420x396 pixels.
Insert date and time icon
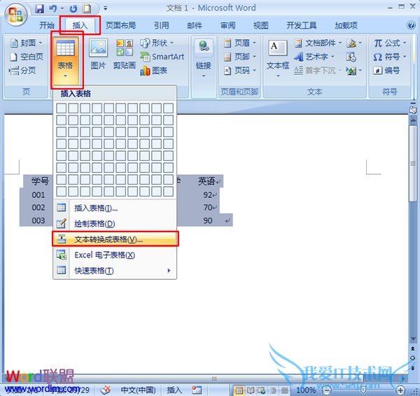coord(351,57)
